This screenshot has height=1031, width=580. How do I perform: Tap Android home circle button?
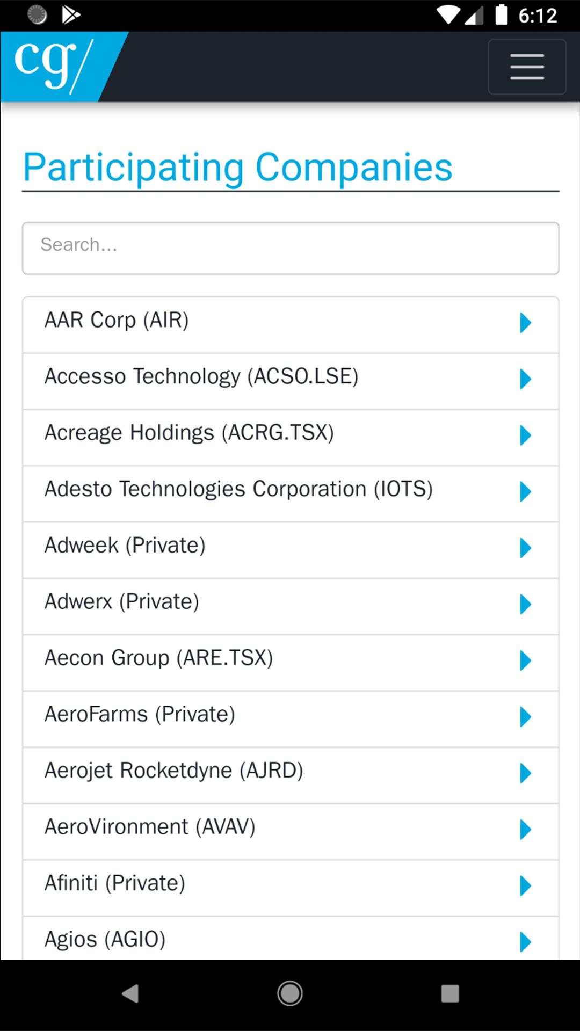point(290,994)
